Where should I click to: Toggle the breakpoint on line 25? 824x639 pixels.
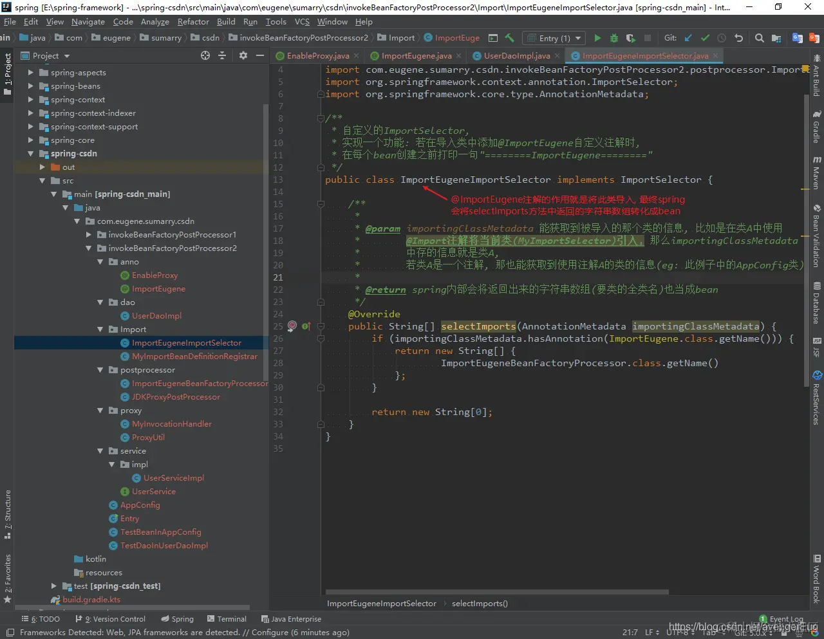tap(292, 326)
